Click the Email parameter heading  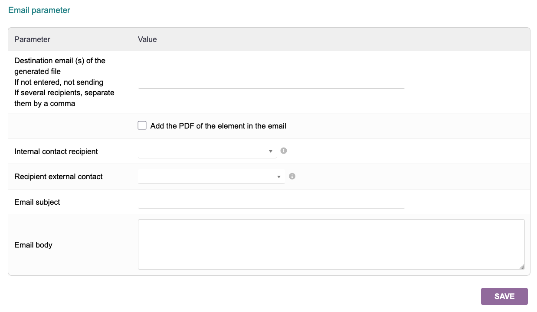39,10
